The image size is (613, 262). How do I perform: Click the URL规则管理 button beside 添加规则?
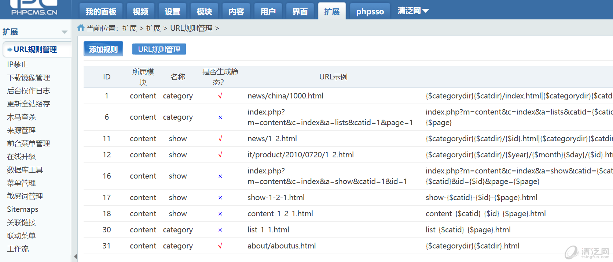(159, 49)
